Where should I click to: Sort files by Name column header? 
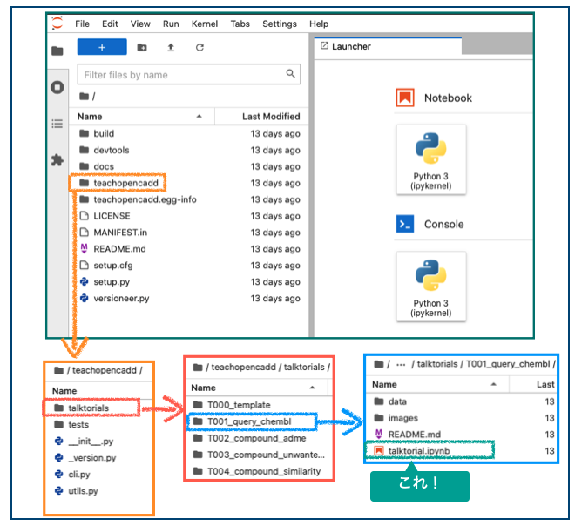(x=141, y=117)
